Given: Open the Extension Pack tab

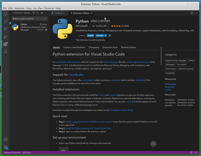Looking at the screenshot, I should click(x=110, y=47).
